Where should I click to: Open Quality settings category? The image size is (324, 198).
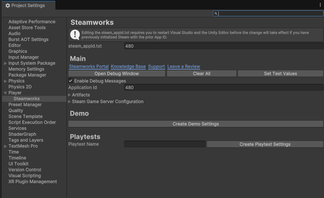click(16, 111)
